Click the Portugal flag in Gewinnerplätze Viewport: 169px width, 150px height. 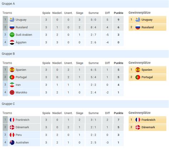[x=138, y=77]
